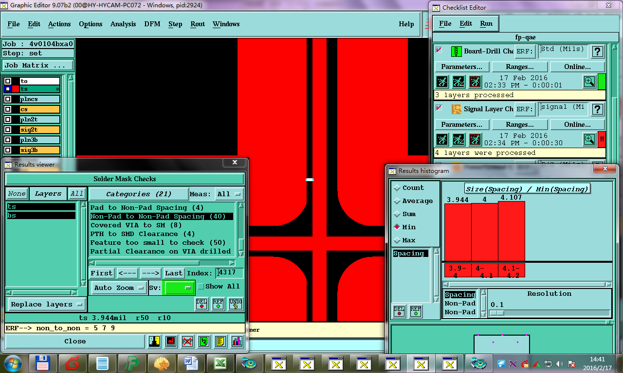The height and width of the screenshot is (373, 623).
Task: Open help for Signal Layer Check
Action: [x=597, y=109]
